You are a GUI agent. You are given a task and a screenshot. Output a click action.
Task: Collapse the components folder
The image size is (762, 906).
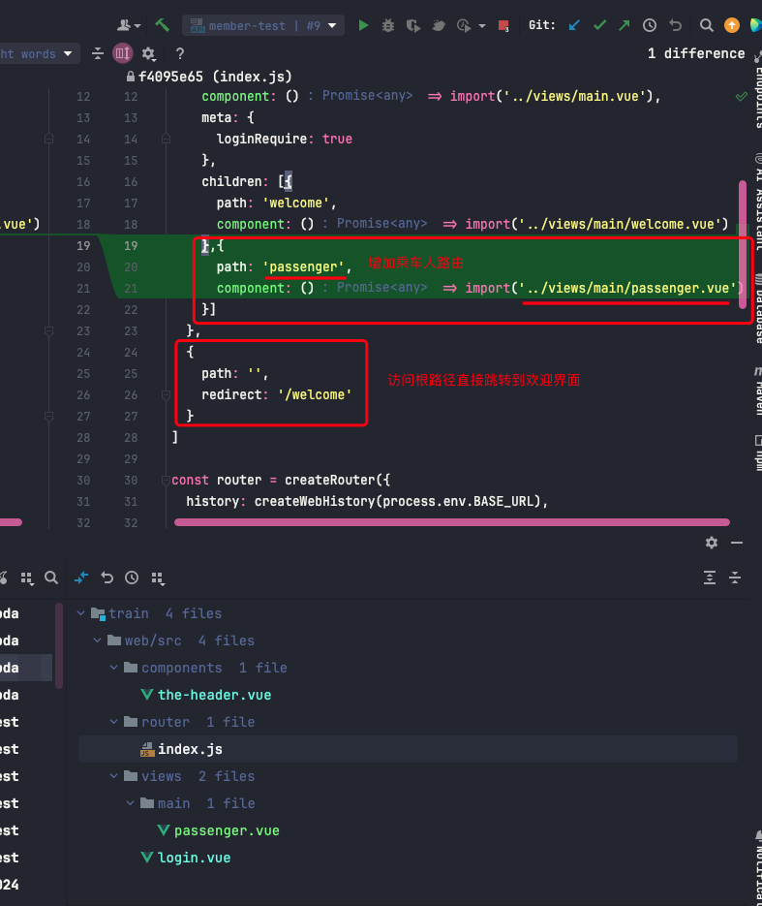pos(113,668)
